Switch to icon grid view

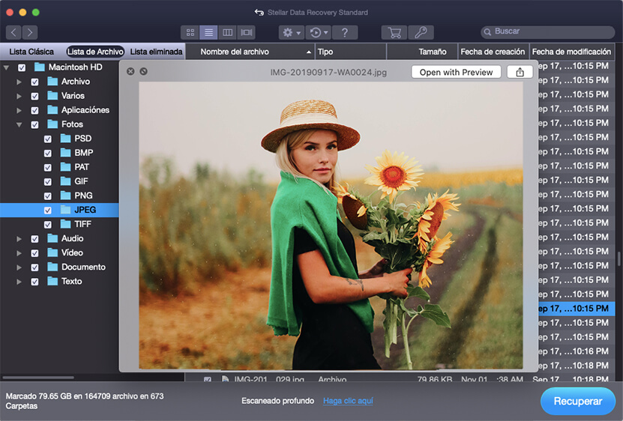click(x=190, y=32)
